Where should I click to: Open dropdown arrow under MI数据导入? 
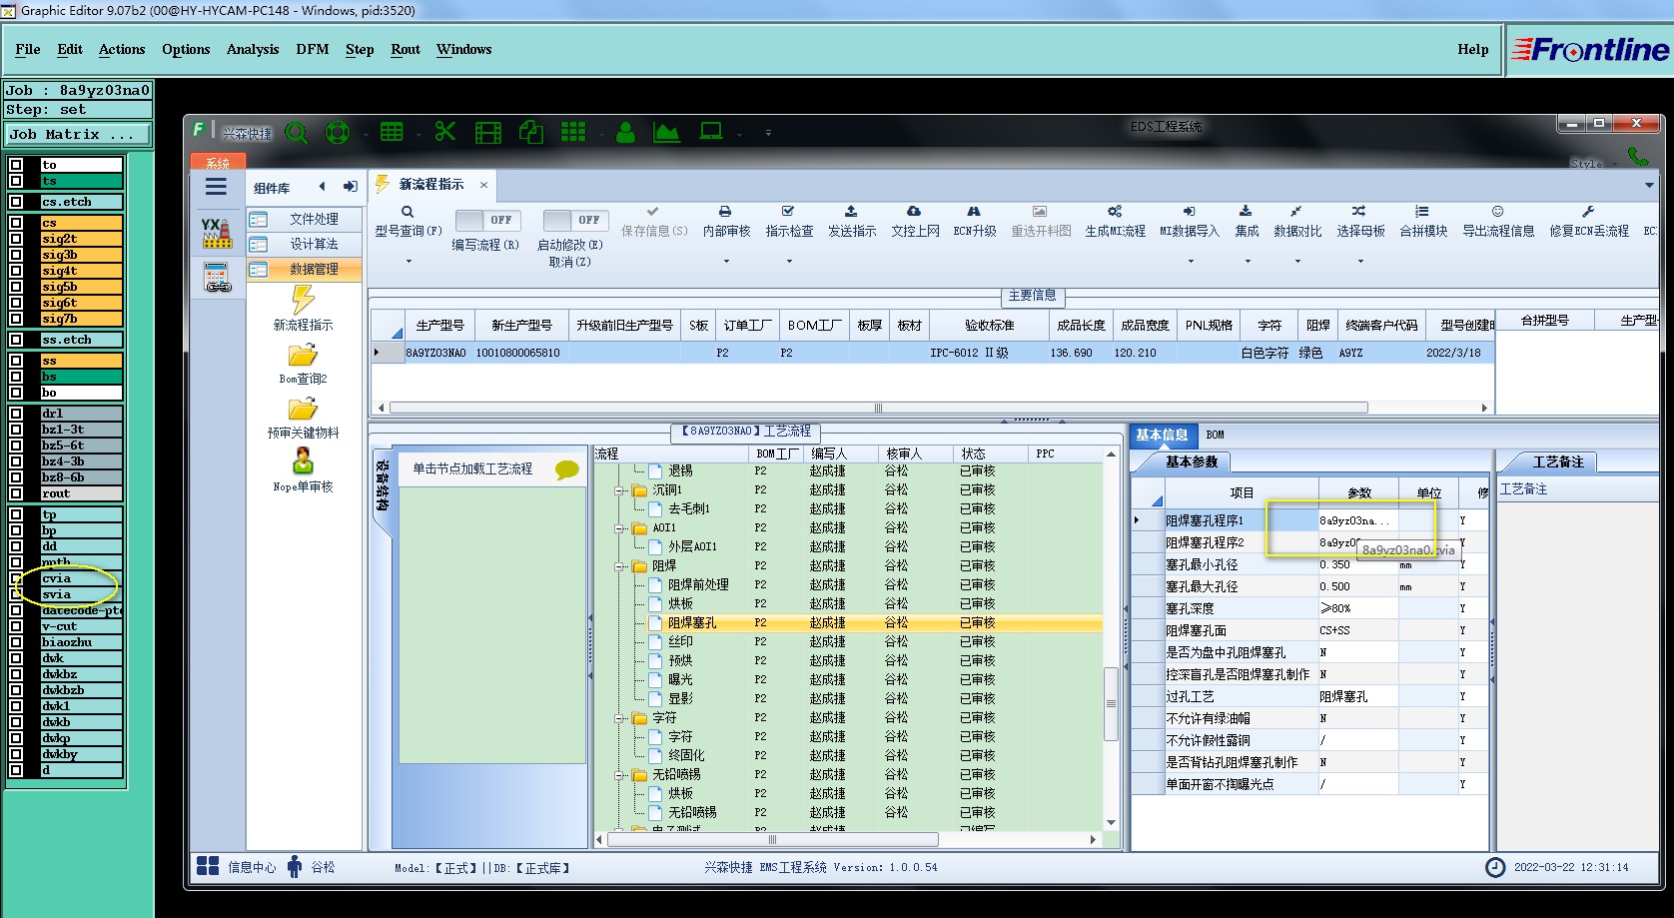[x=1191, y=262]
